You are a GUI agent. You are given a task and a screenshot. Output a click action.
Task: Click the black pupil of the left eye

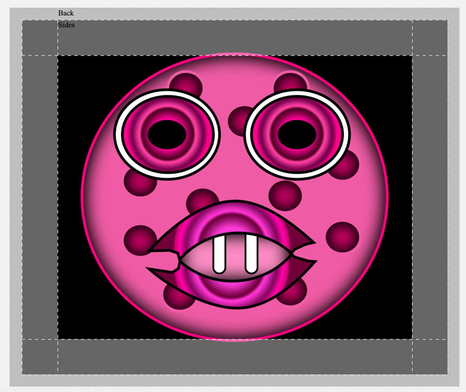pos(167,134)
